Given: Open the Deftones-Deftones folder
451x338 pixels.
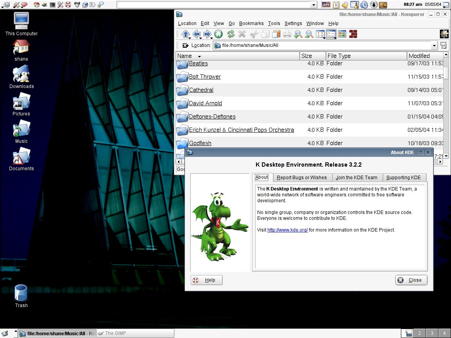Looking at the screenshot, I should 212,117.
